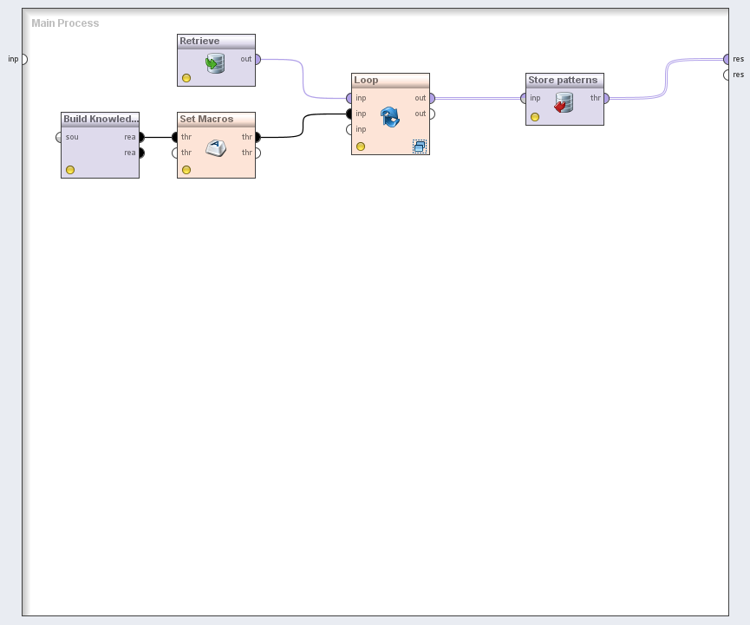
Task: Click the Retrieve operator's out port
Action: coord(258,59)
